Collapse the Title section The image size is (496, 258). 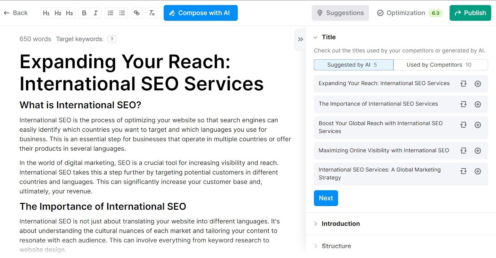pyautogui.click(x=316, y=37)
